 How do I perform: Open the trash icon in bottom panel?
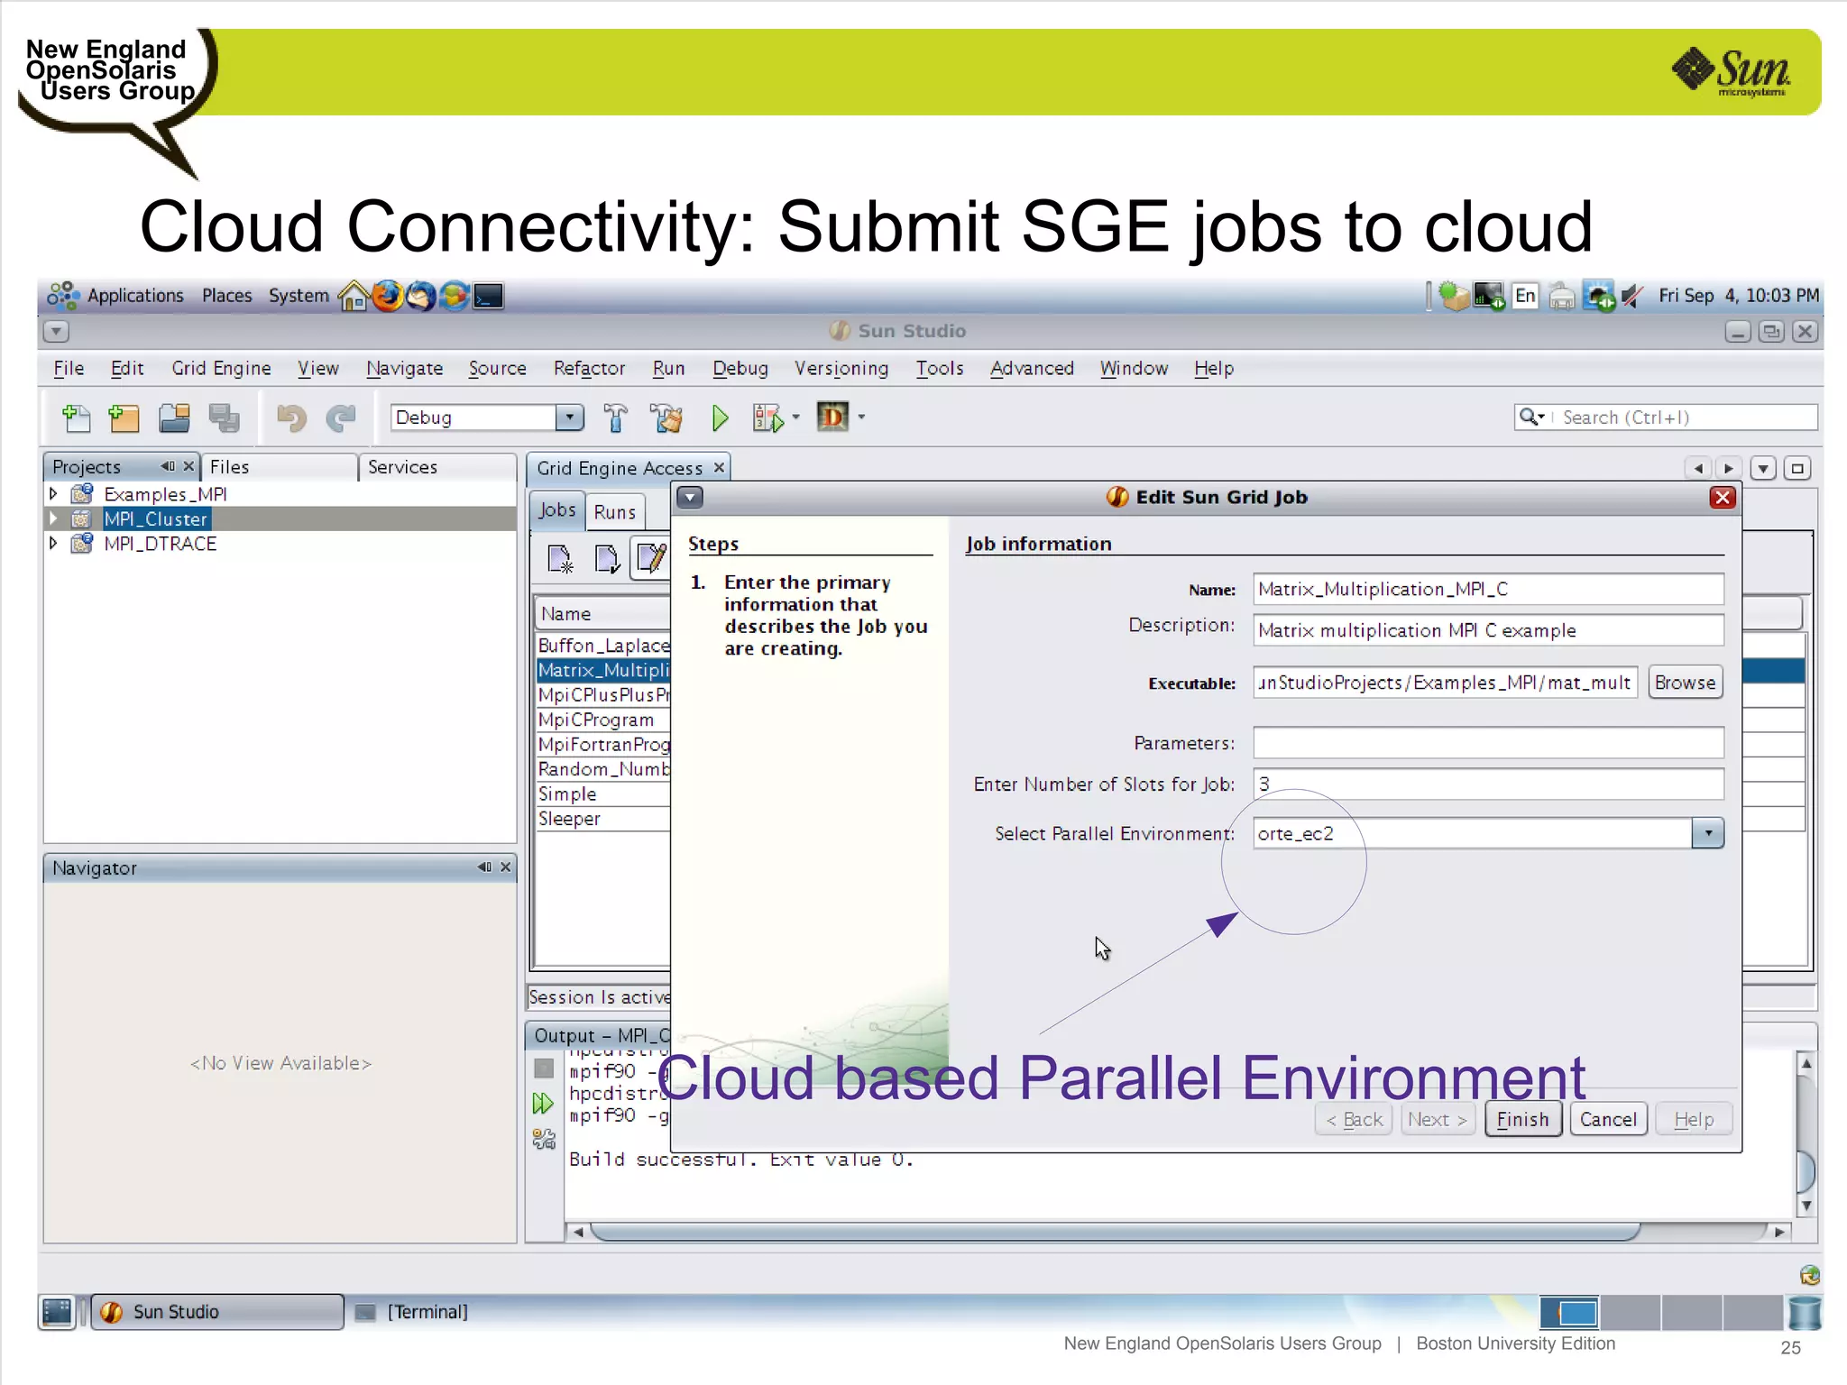click(1805, 1313)
